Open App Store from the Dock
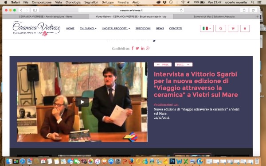Screen dimensions: 266x166 pos(111,161)
